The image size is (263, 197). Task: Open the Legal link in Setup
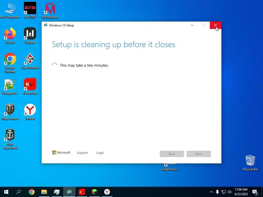pyautogui.click(x=100, y=153)
